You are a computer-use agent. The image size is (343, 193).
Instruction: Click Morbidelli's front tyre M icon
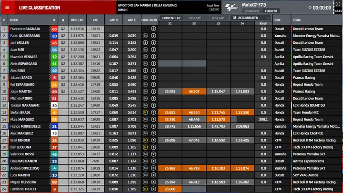point(145,126)
